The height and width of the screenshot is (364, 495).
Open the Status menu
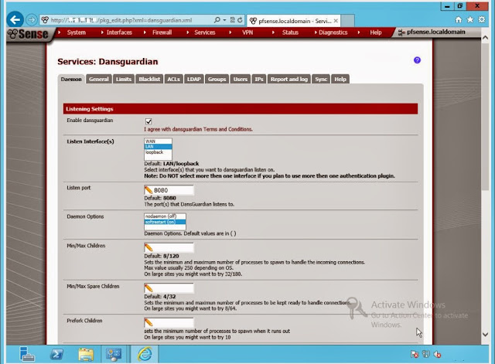coord(290,32)
